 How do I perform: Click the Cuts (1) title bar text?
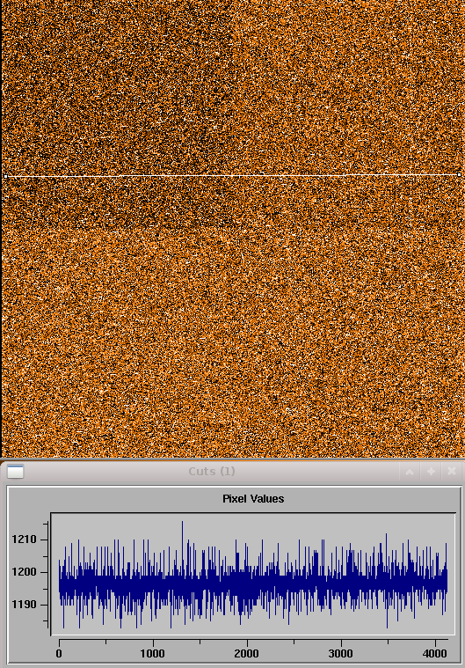(x=212, y=472)
